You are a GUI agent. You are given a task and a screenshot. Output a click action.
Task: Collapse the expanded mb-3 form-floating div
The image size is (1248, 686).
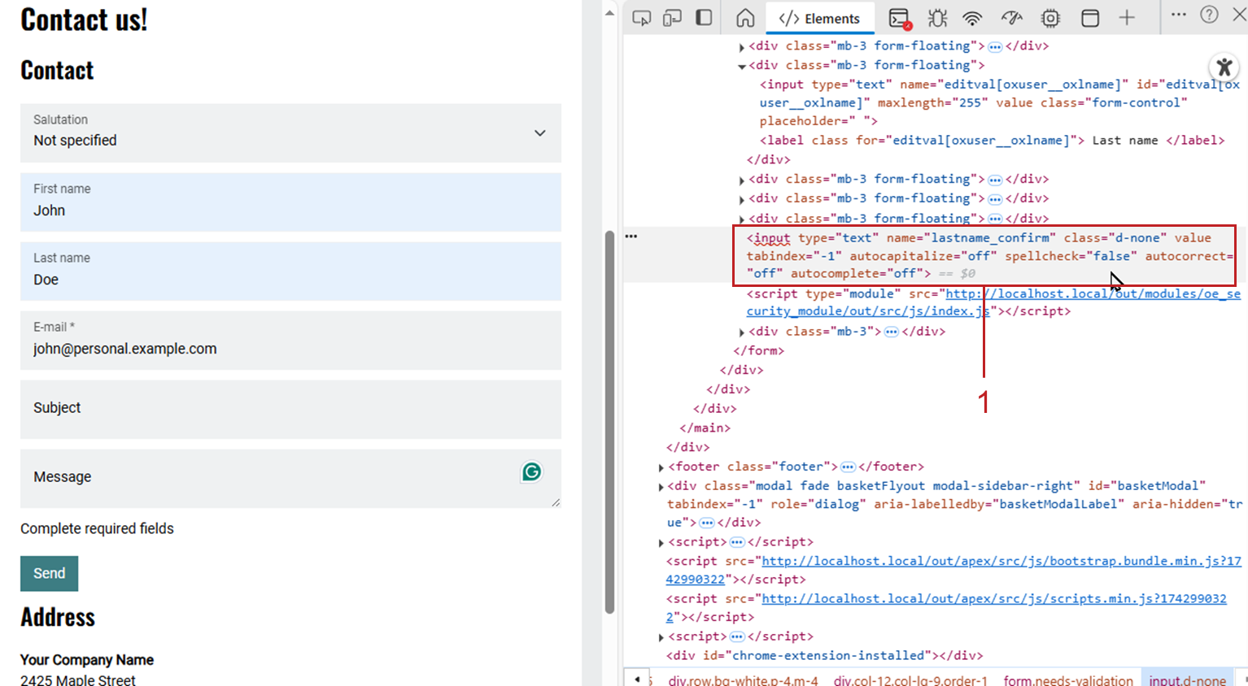pos(741,66)
